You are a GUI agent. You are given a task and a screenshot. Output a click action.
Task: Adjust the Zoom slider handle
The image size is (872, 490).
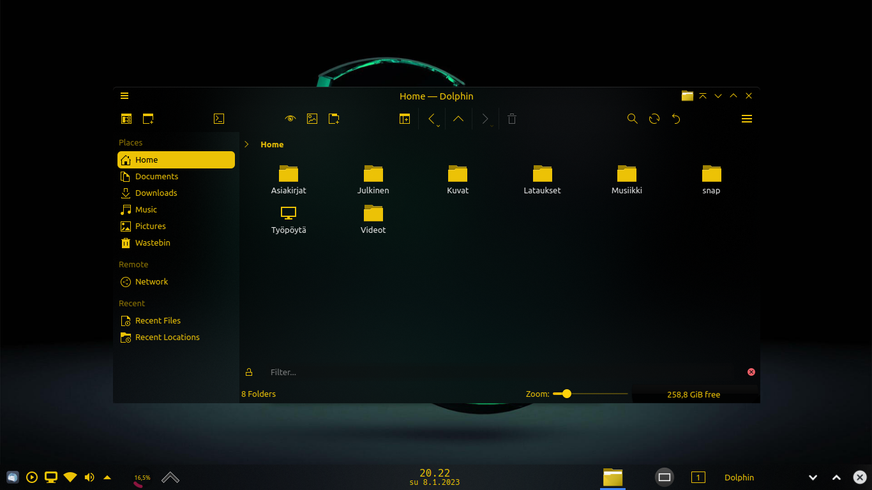566,394
